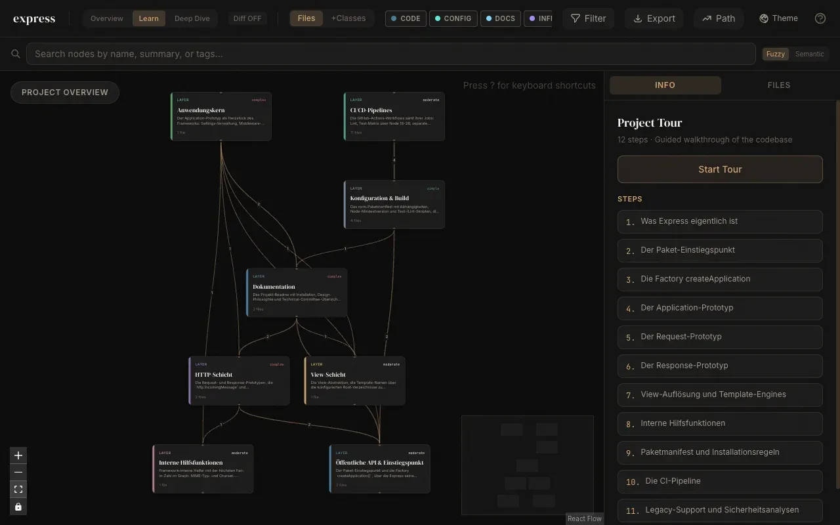This screenshot has width=840, height=525.
Task: Click the express logo
Action: click(x=34, y=18)
